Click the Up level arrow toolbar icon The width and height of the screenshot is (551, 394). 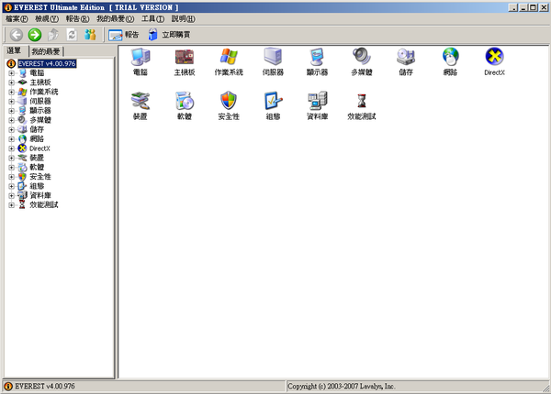pyautogui.click(x=53, y=35)
